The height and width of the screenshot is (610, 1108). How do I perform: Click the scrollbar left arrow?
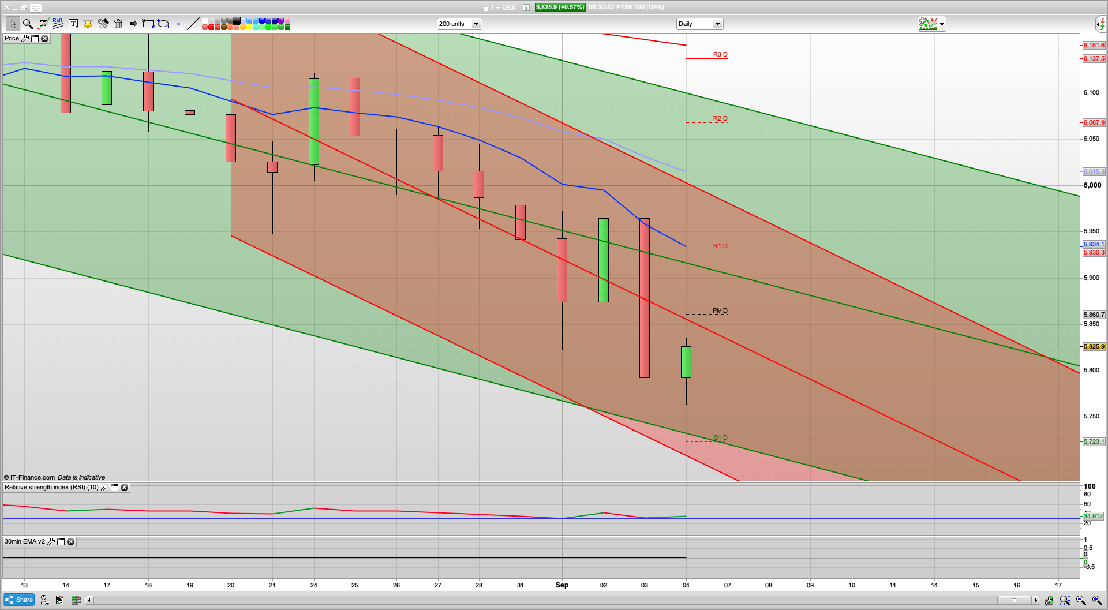pos(89,600)
